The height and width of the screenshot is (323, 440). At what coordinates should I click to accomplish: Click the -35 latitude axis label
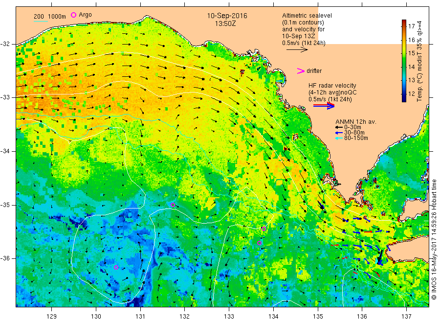tap(5, 205)
